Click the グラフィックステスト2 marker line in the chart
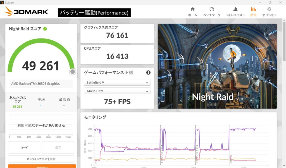This screenshot has width=286, height=168. pos(195,145)
